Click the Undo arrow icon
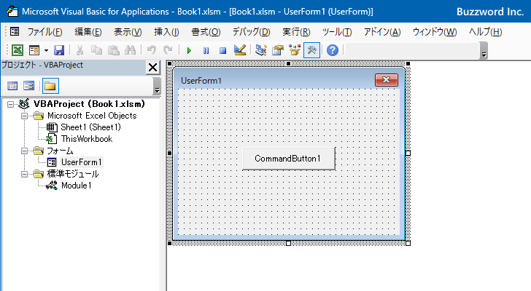531x291 pixels. 152,50
